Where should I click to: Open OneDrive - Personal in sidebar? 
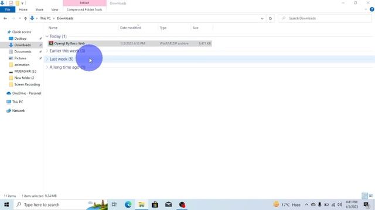(26, 93)
